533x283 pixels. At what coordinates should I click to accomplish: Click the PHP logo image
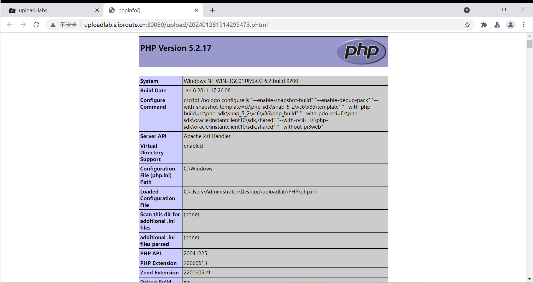[x=361, y=52]
